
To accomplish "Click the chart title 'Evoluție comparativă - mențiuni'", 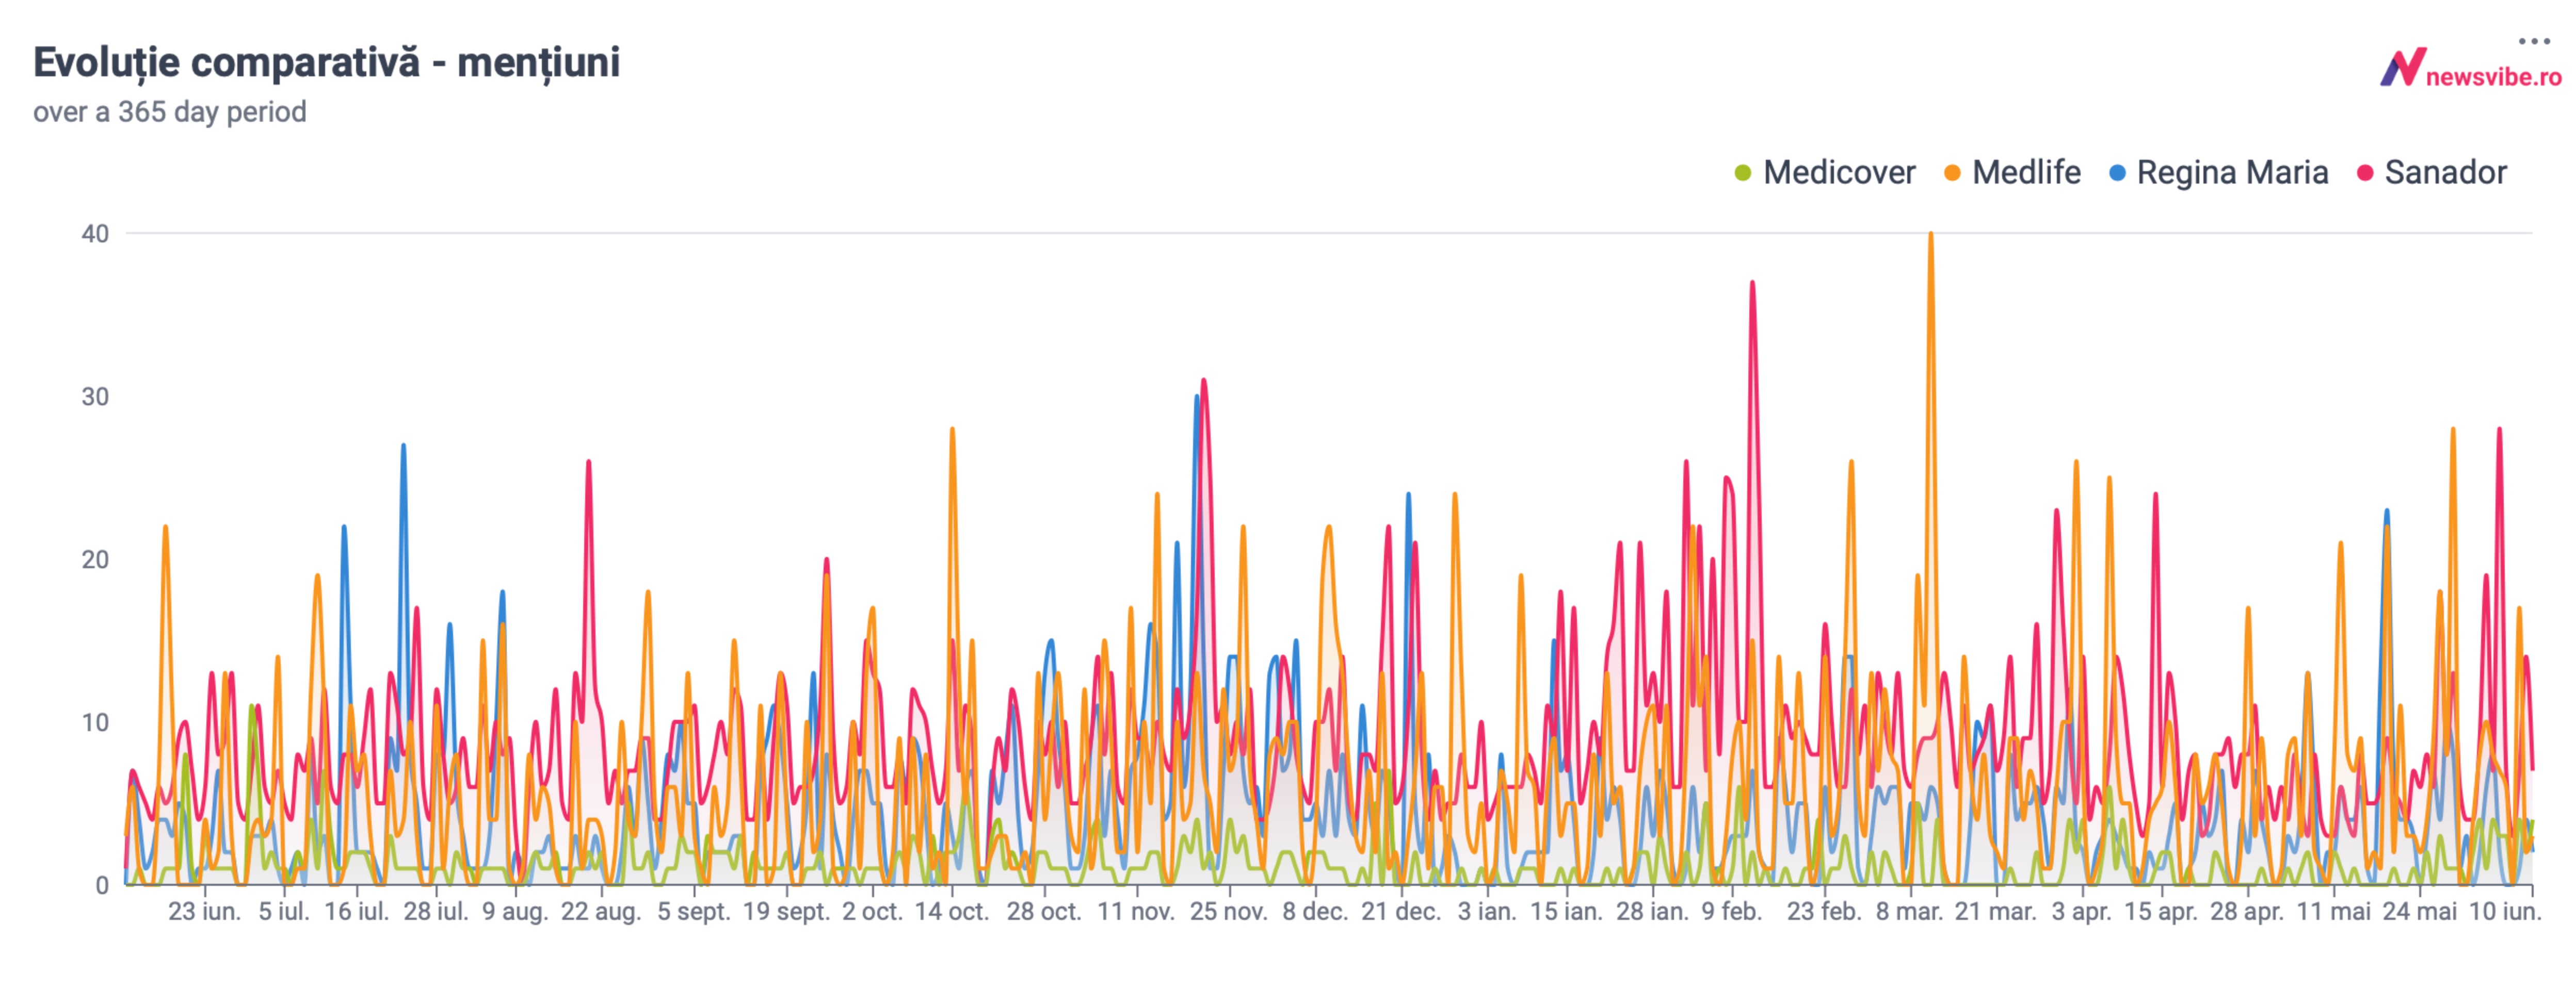I will point(326,62).
